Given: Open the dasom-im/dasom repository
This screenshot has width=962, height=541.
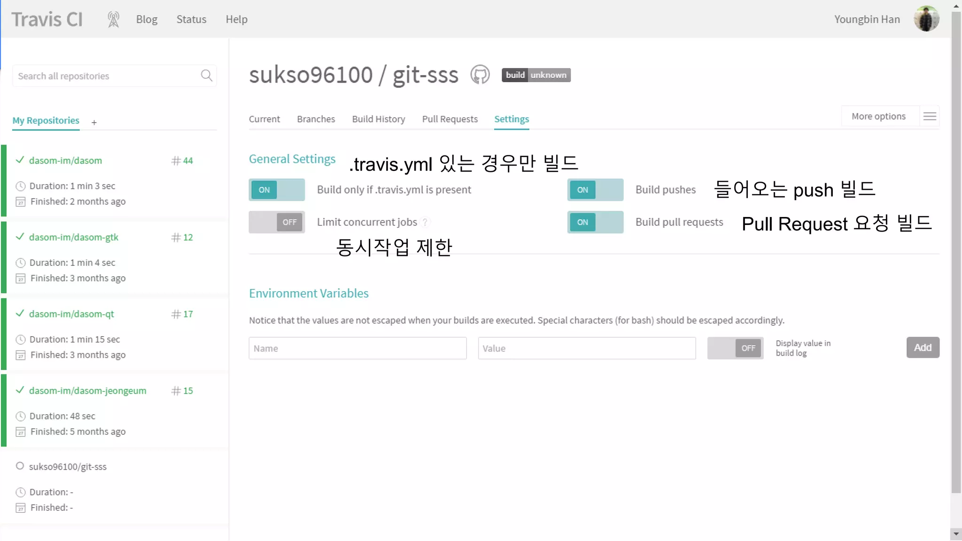Looking at the screenshot, I should click(65, 160).
